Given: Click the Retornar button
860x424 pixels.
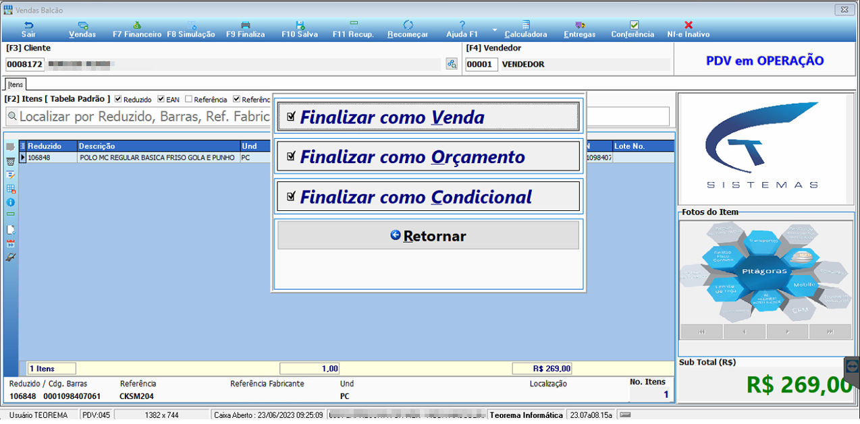Looking at the screenshot, I should click(429, 236).
